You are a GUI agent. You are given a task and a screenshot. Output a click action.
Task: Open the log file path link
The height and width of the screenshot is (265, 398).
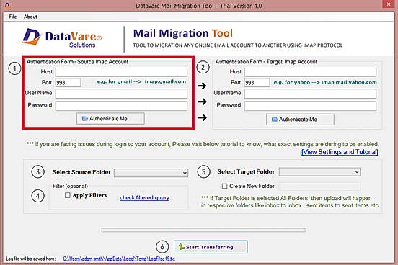[119, 259]
